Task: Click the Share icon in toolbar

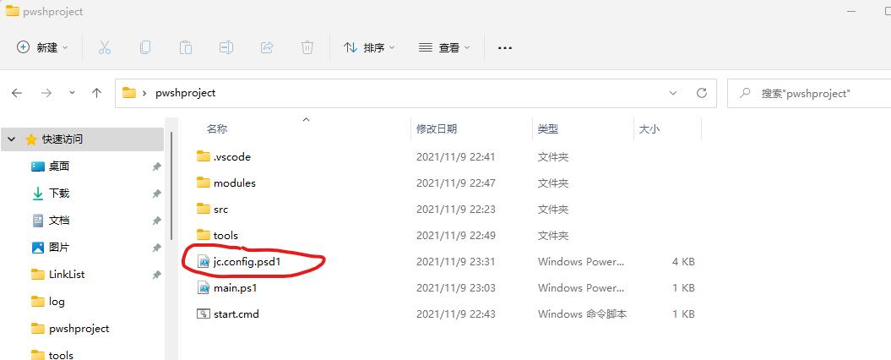Action: pos(267,48)
